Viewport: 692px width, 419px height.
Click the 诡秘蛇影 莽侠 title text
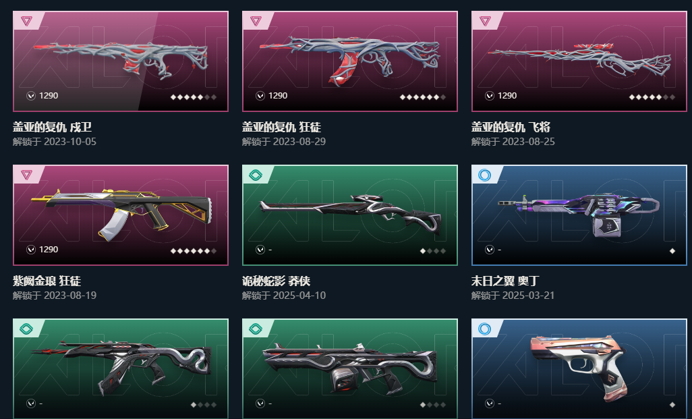[277, 281]
